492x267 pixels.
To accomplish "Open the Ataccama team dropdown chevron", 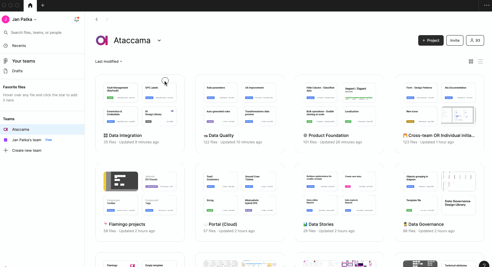I will click(x=159, y=41).
